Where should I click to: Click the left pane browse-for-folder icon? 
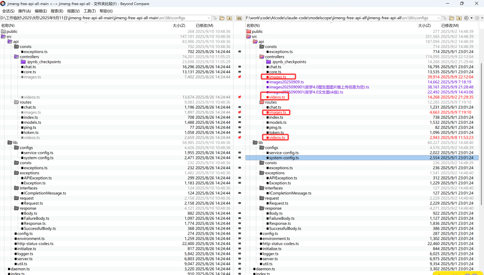coord(222,18)
